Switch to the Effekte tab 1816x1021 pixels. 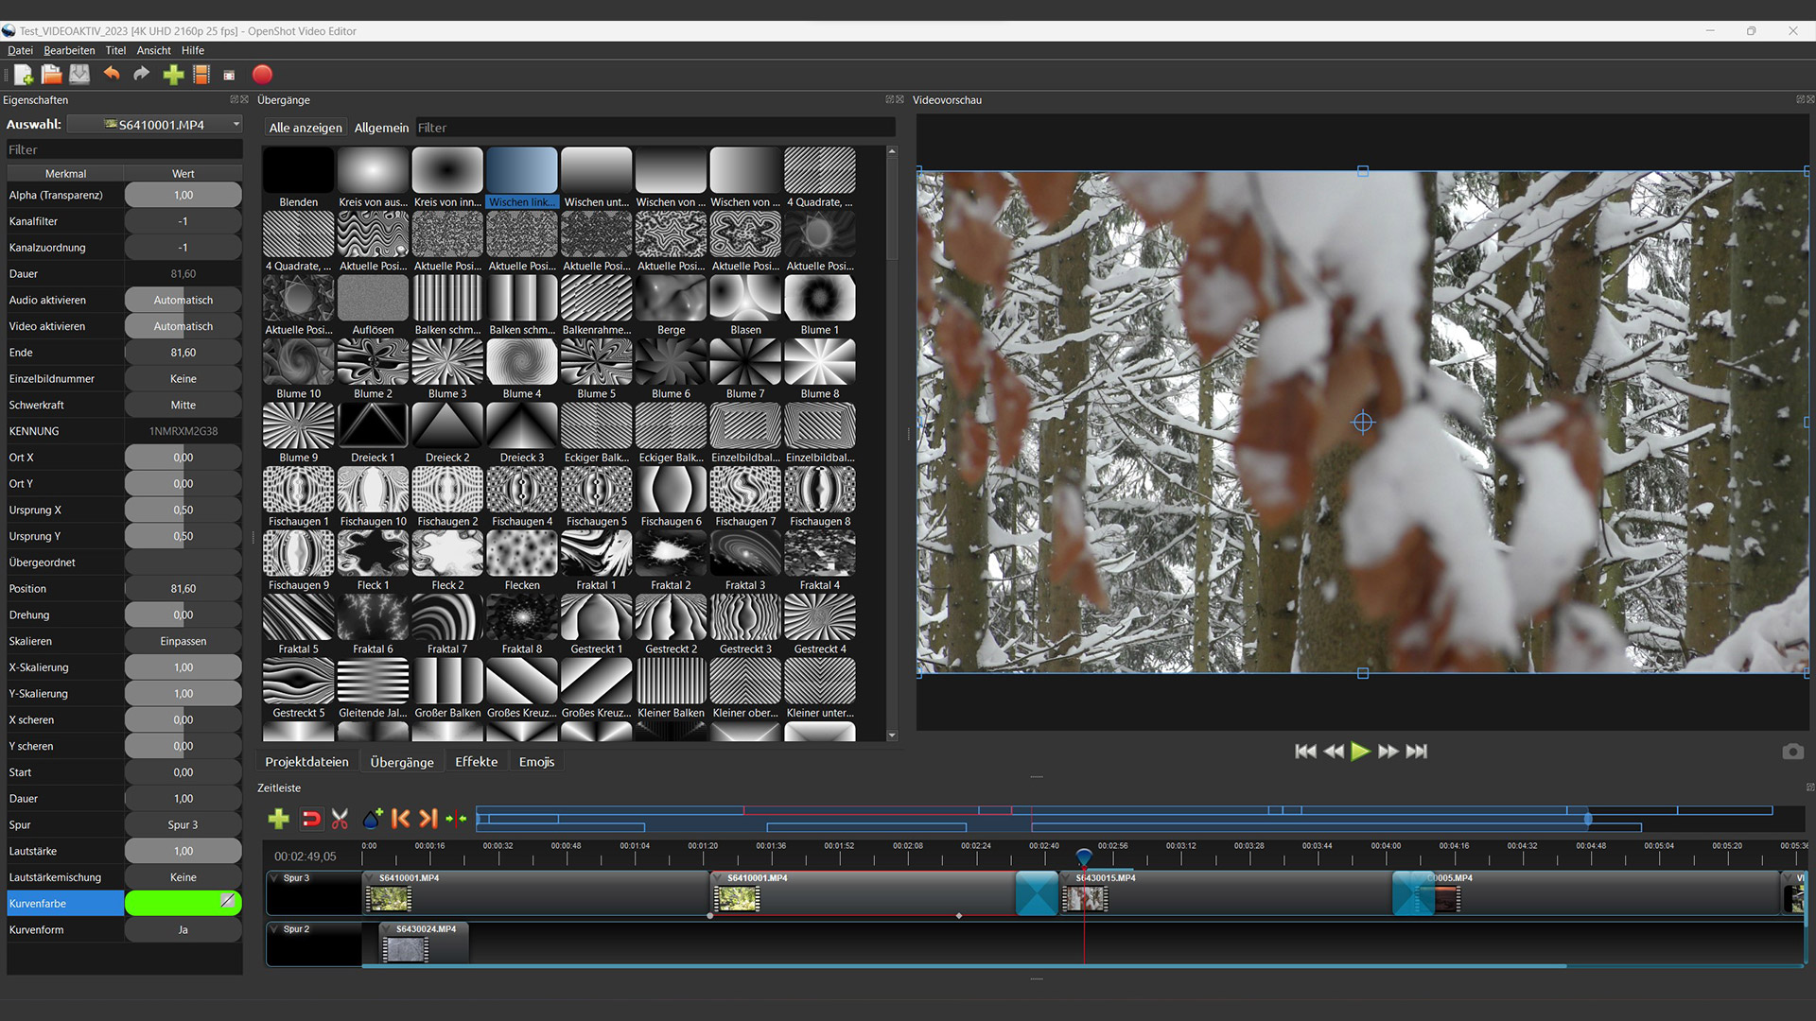click(476, 762)
